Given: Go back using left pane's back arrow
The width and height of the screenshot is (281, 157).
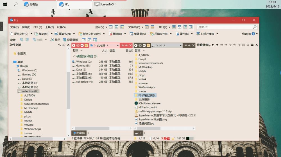Looking at the screenshot, I should tap(74, 46).
